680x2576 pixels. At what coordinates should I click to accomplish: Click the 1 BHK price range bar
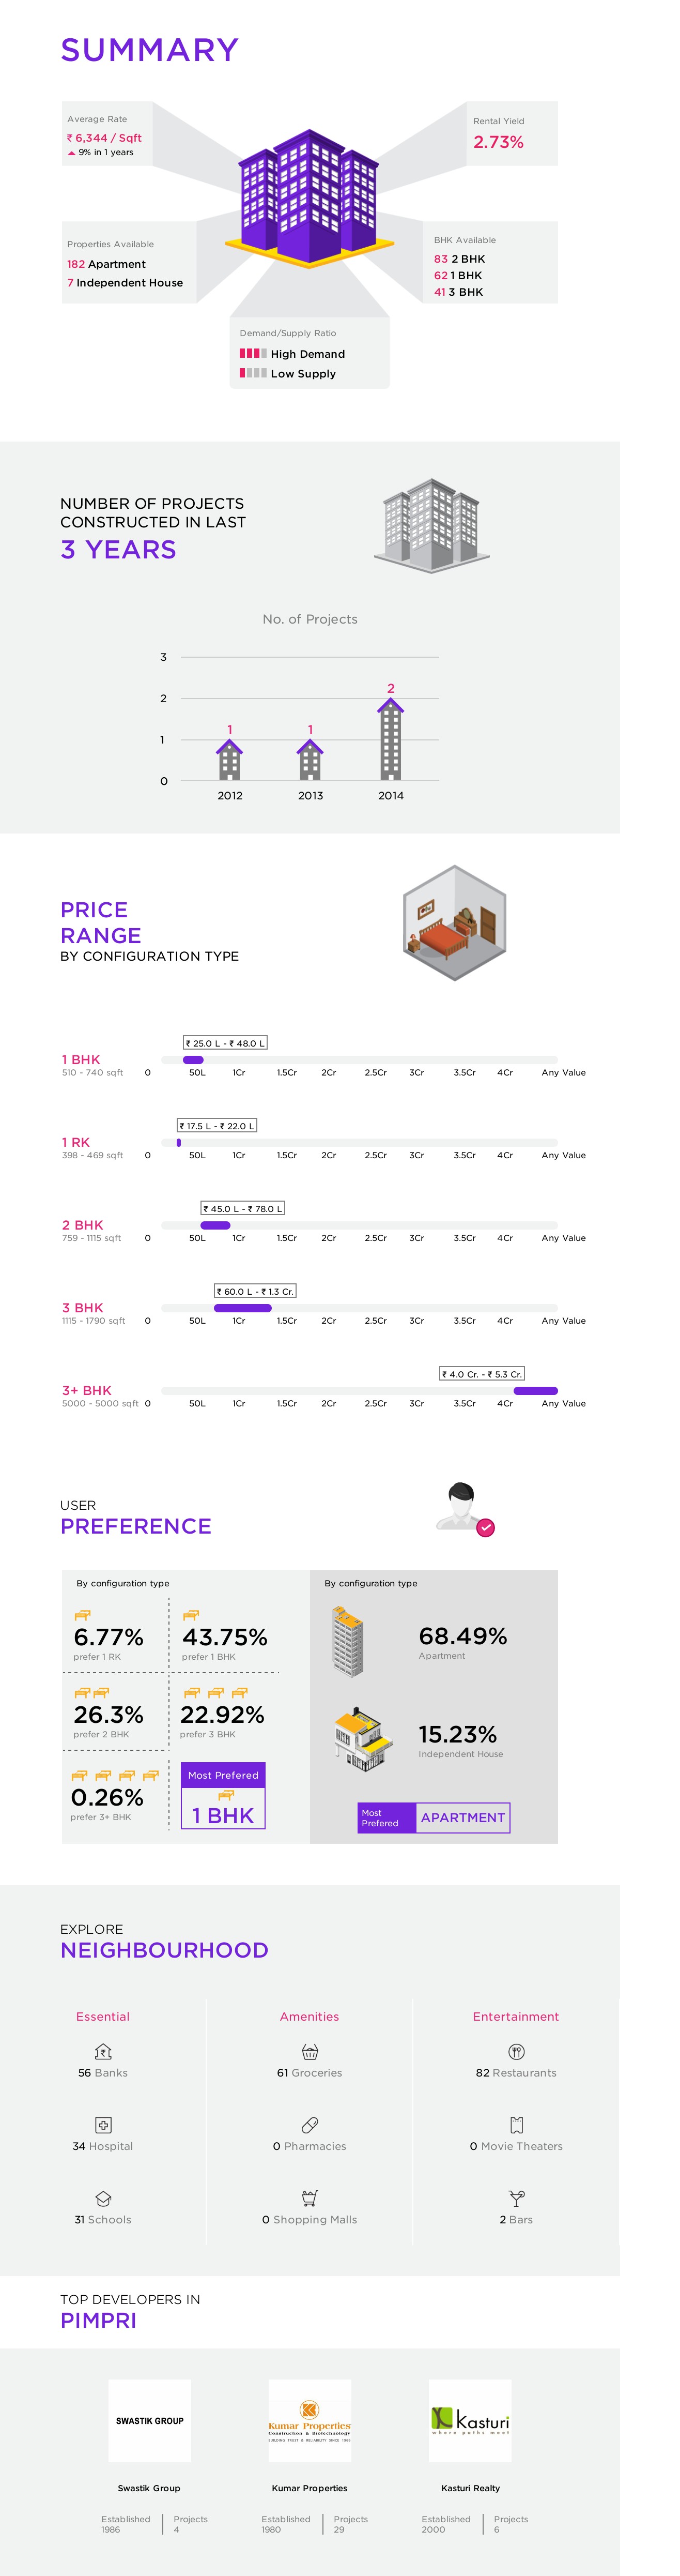coord(193,1060)
